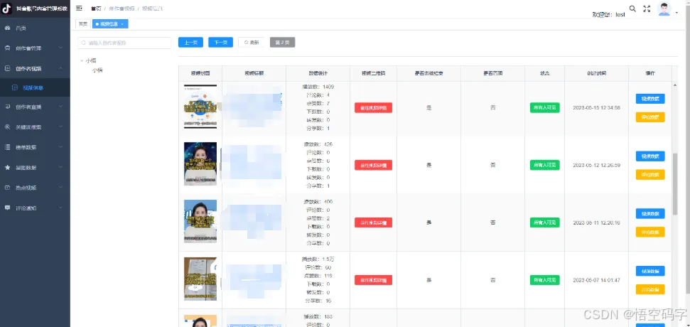Click the red details button in the 426 plays row

[x=373, y=165]
